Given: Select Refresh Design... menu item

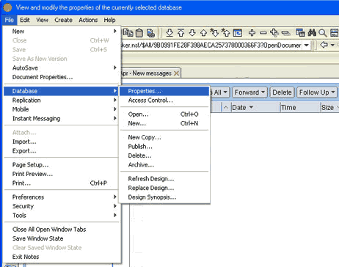Looking at the screenshot, I should [164, 179].
